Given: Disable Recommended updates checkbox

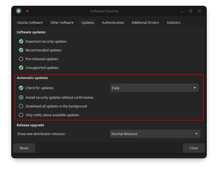Looking at the screenshot, I should [21, 50].
